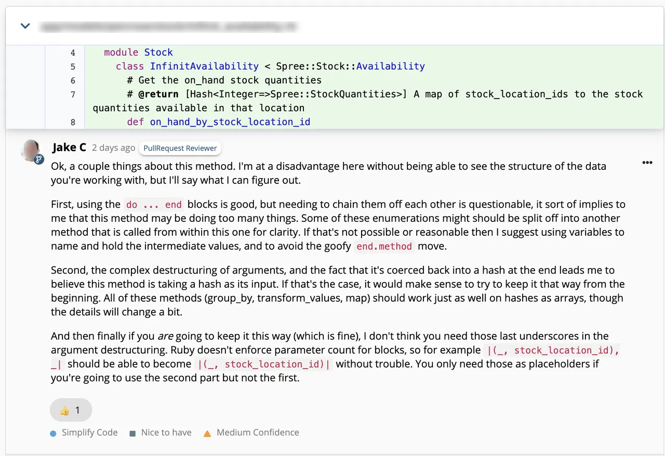Click line number 8 in the diff
This screenshot has width=665, height=456.
[73, 122]
